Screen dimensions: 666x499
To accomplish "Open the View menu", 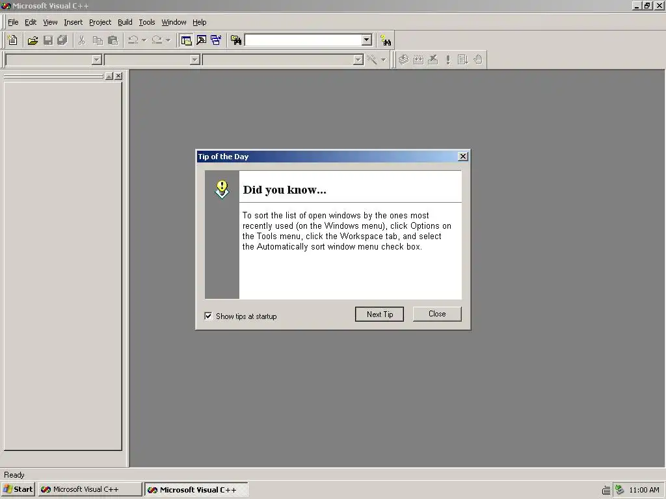I will point(50,22).
